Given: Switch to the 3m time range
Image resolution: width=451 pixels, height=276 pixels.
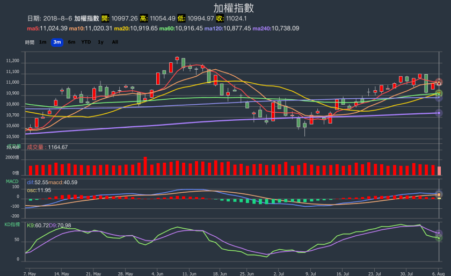Looking at the screenshot, I should [57, 42].
